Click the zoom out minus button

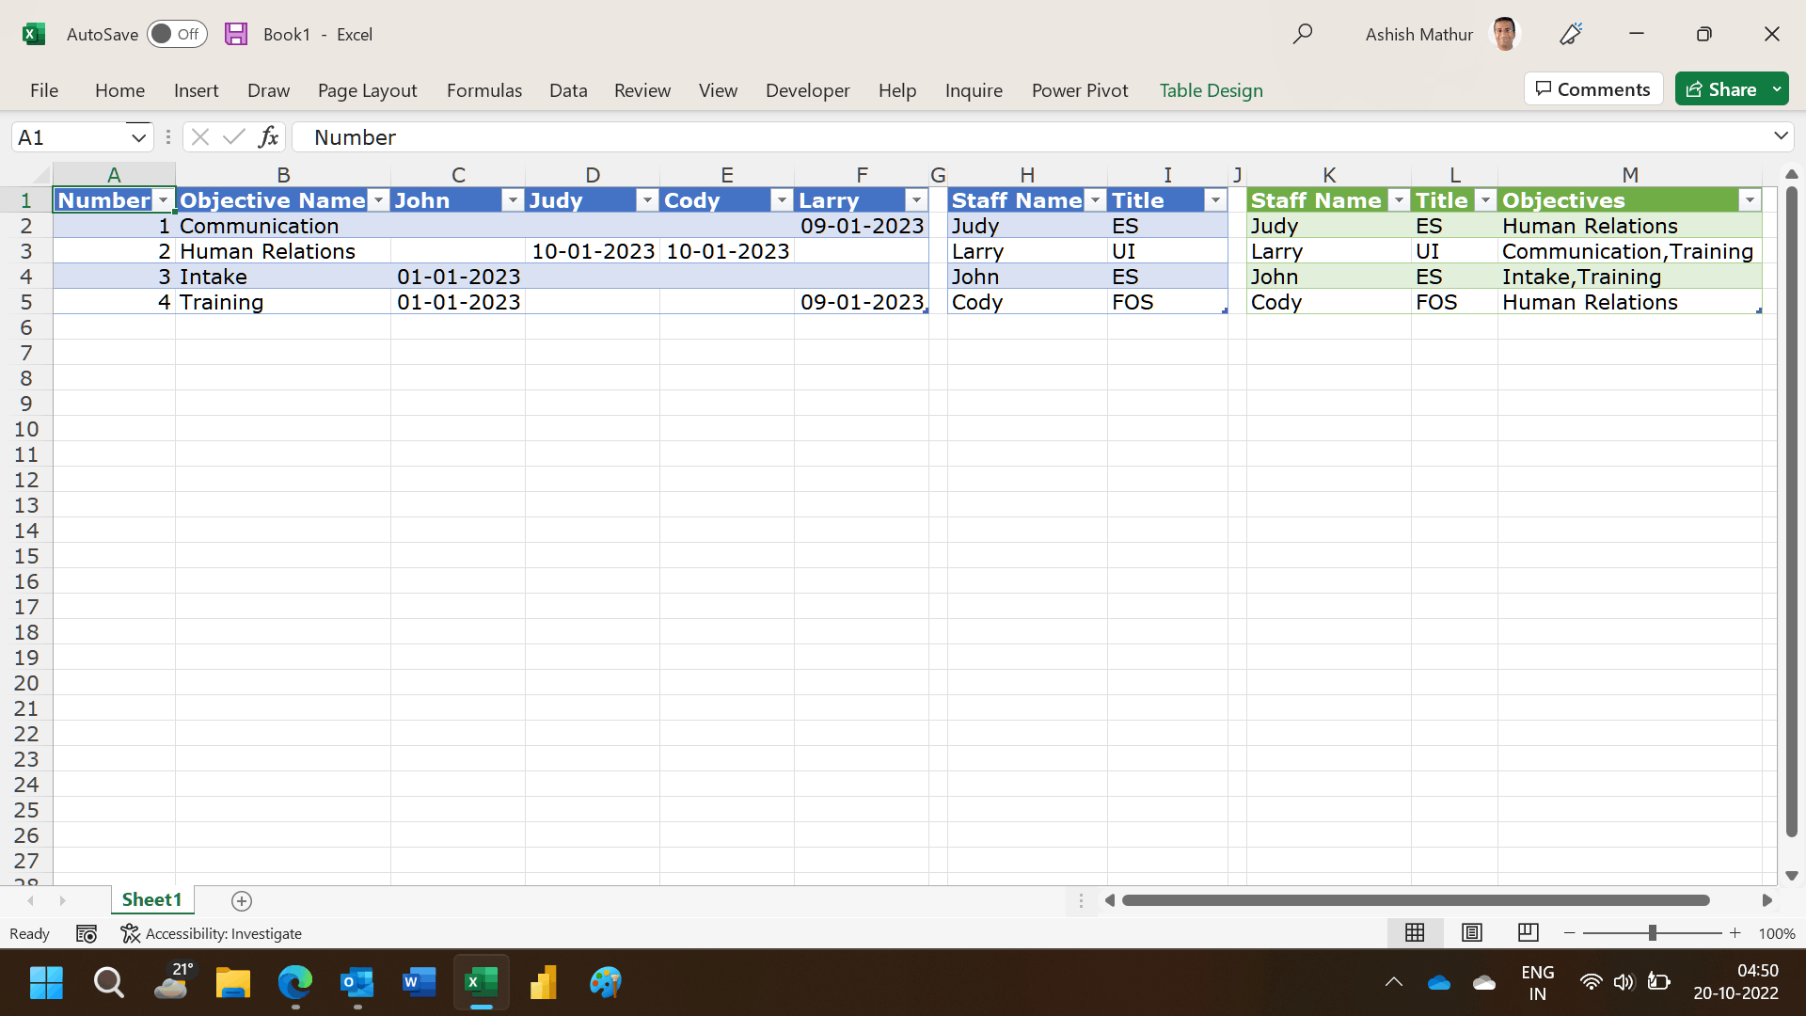pyautogui.click(x=1569, y=933)
